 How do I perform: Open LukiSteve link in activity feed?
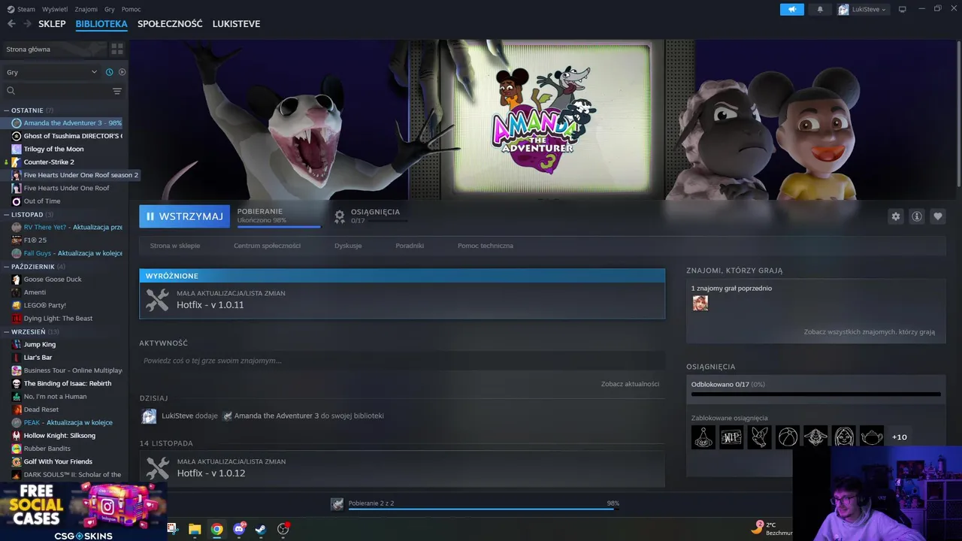click(x=177, y=416)
